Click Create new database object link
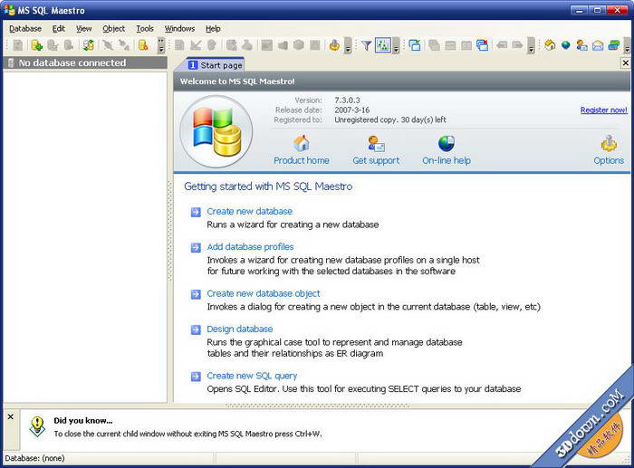634x468 pixels. click(264, 294)
